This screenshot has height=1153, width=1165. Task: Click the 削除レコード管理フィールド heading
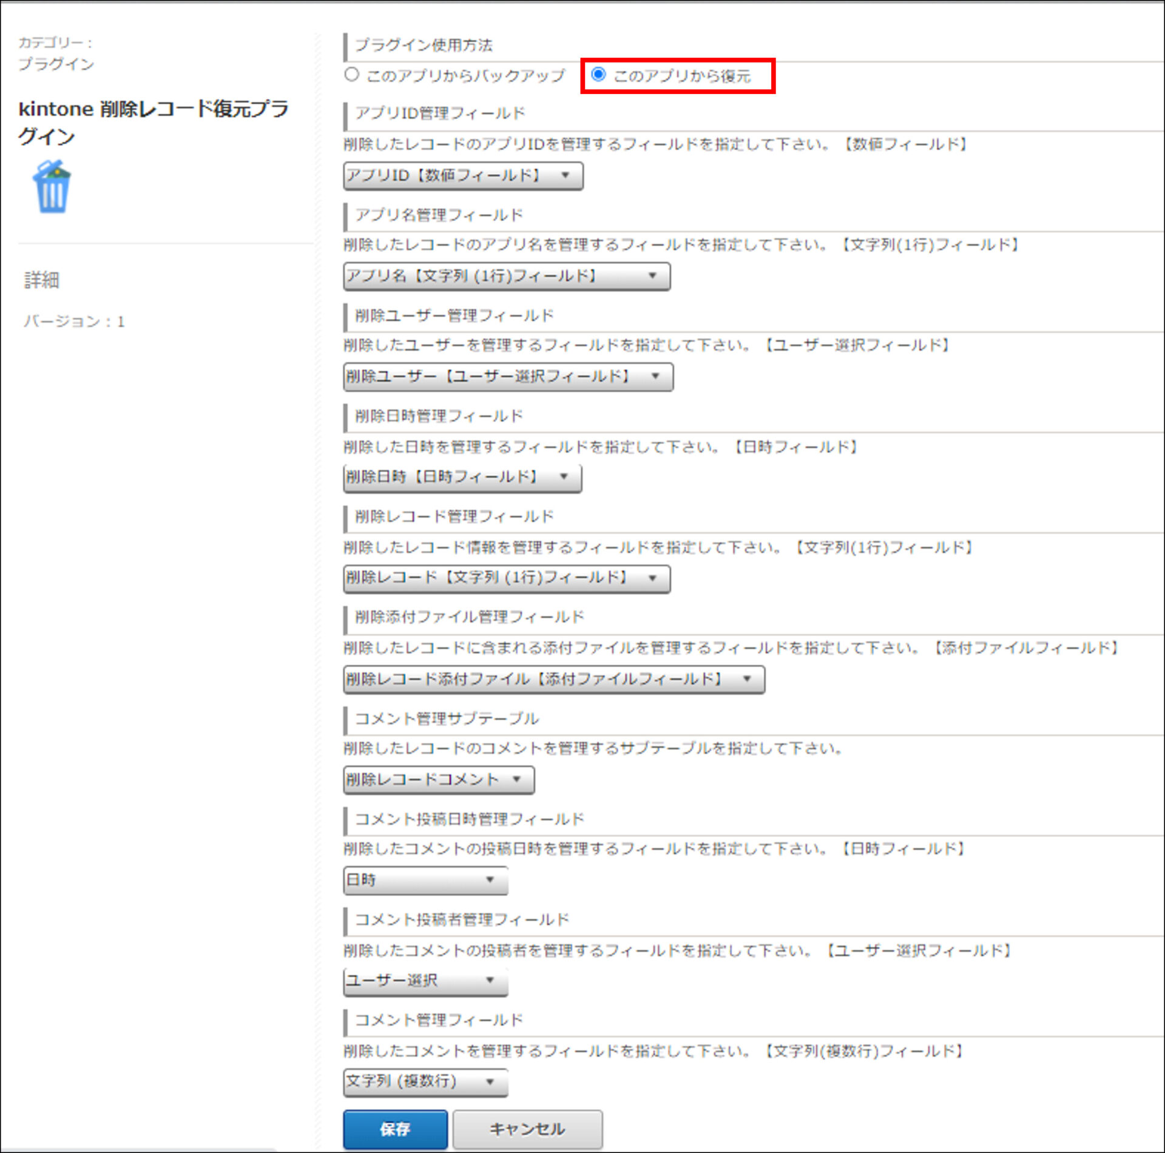coord(454,516)
